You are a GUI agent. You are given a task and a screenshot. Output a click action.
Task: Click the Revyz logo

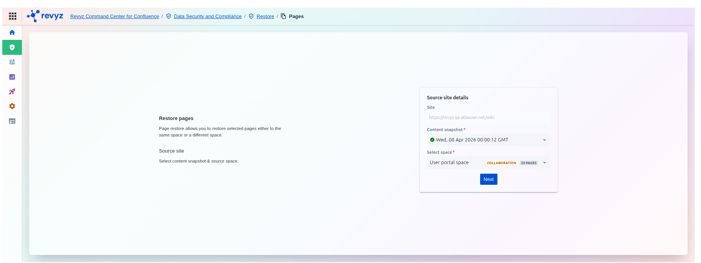coord(45,16)
